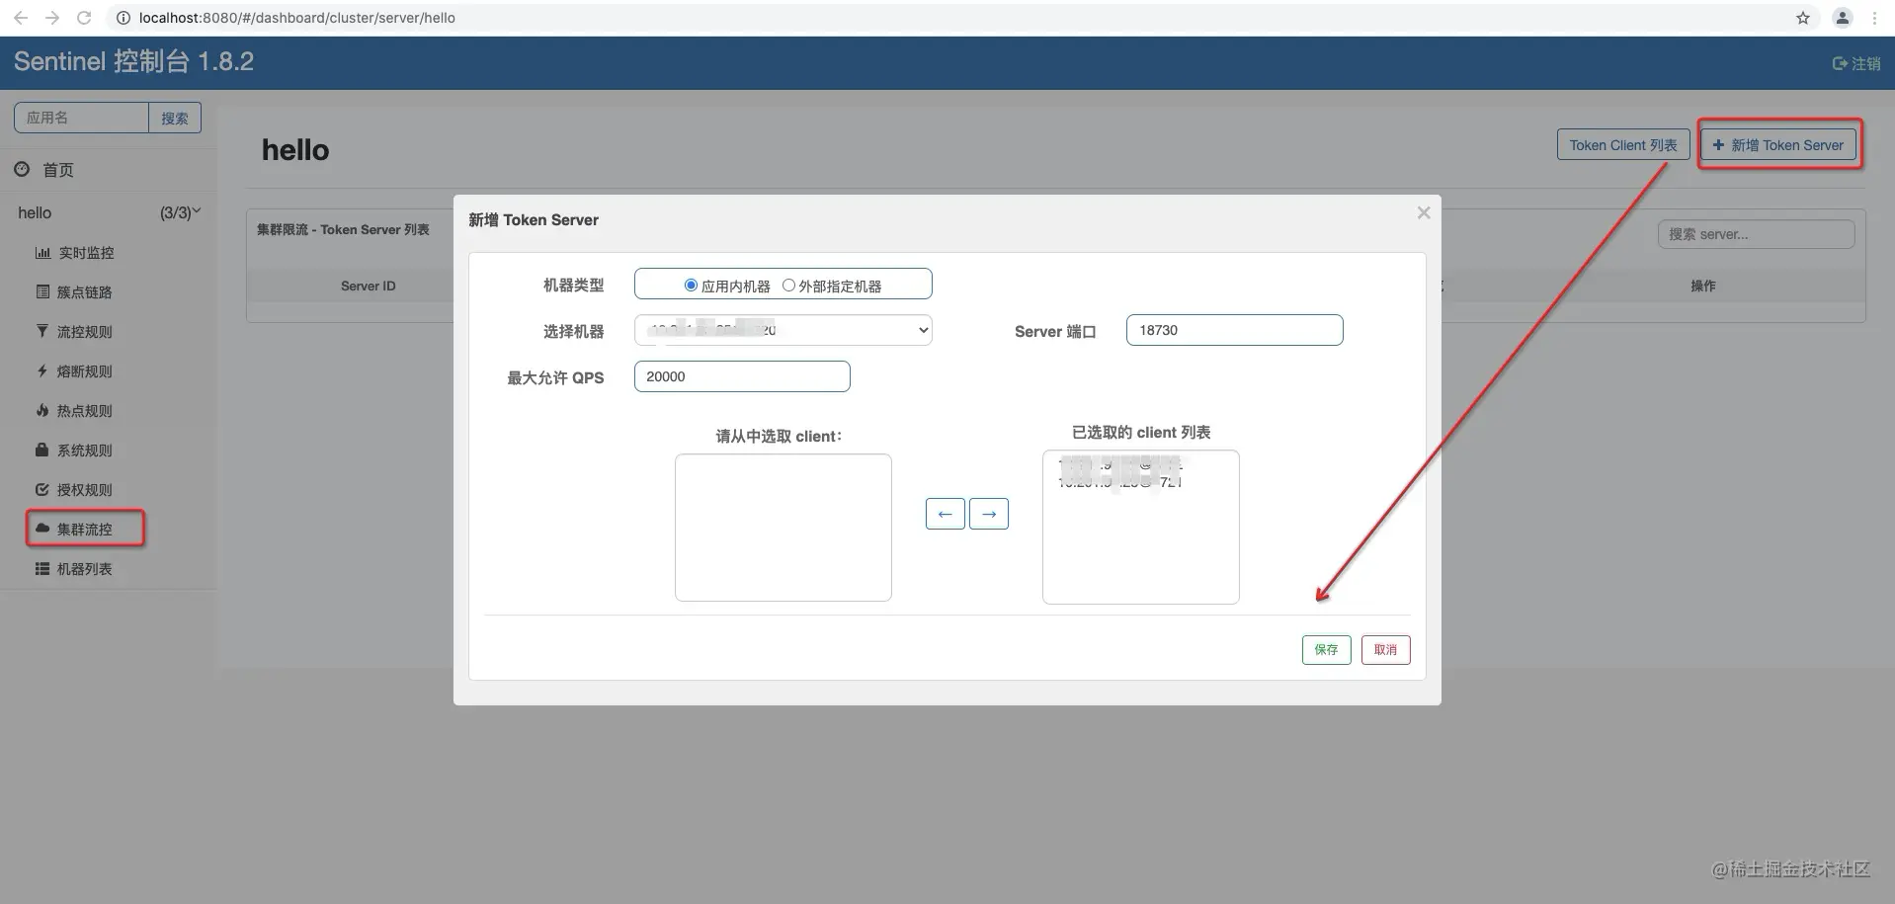Select the 应用内机器 radio button

click(x=691, y=285)
